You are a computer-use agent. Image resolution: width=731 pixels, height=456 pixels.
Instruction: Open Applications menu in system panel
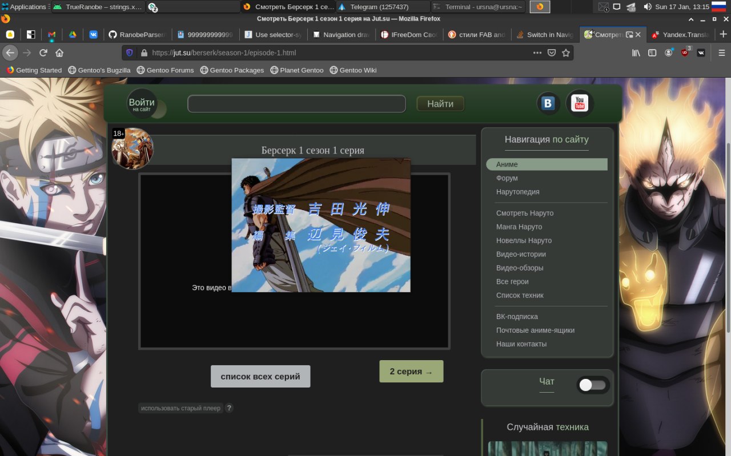[24, 7]
